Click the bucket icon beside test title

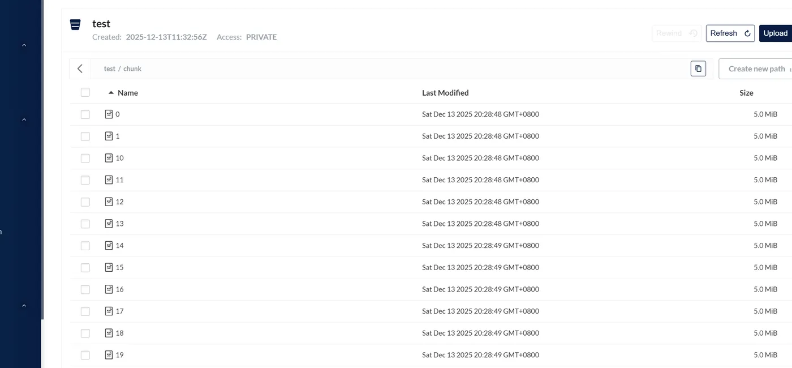coord(75,24)
